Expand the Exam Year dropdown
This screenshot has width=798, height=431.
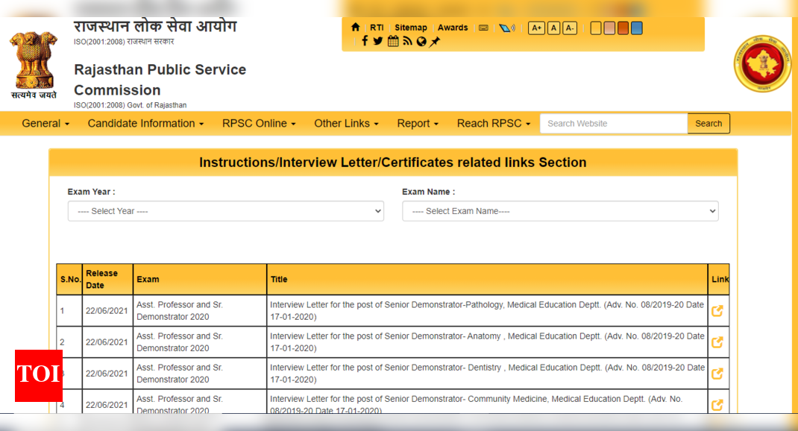(225, 211)
